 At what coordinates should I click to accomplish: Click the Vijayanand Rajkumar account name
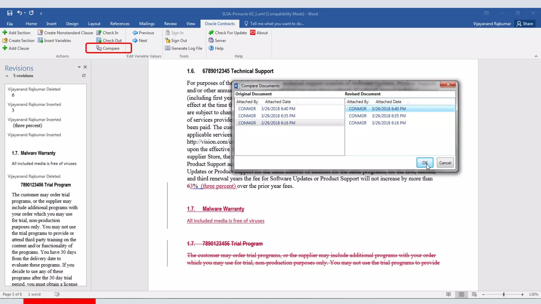[492, 24]
